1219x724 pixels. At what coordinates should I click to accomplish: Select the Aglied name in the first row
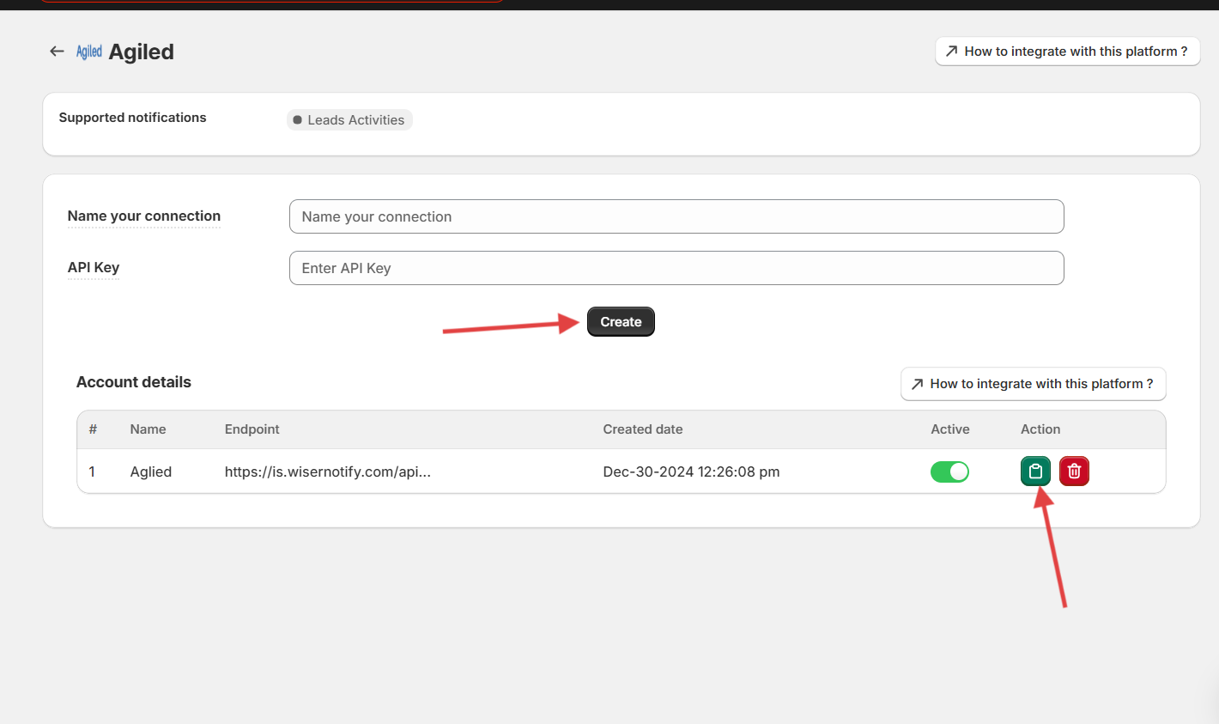tap(151, 472)
